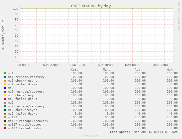Click the md2 gray legend swatch
The height and width of the screenshot is (139, 182).
(5, 103)
